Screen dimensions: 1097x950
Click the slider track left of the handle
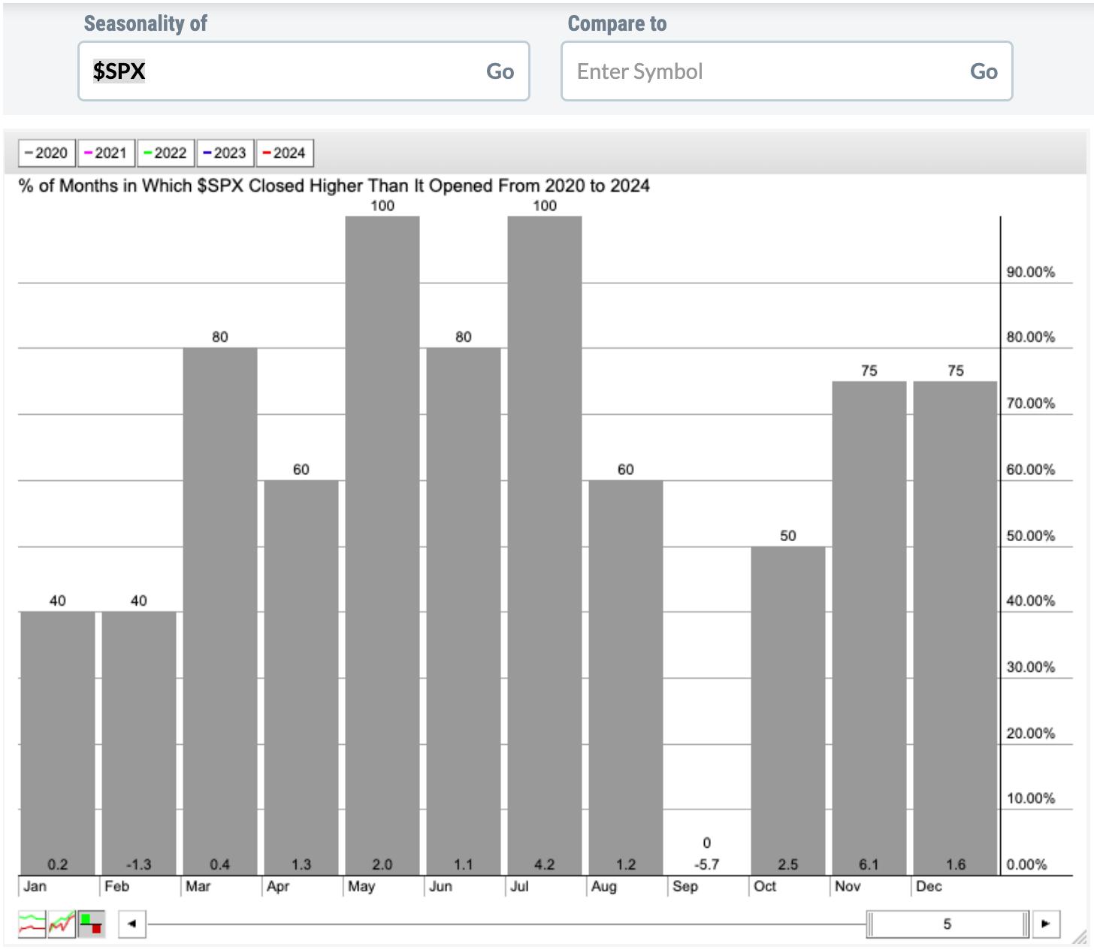(x=503, y=924)
